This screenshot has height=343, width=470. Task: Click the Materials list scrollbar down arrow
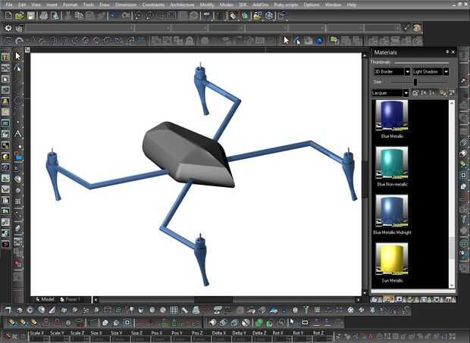pyautogui.click(x=452, y=285)
